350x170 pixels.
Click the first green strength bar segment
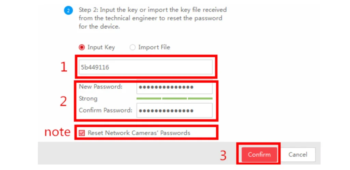[x=149, y=99]
